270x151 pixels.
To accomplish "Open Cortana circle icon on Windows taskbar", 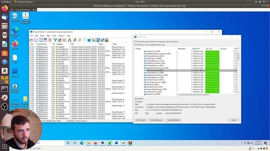I will (68, 143).
